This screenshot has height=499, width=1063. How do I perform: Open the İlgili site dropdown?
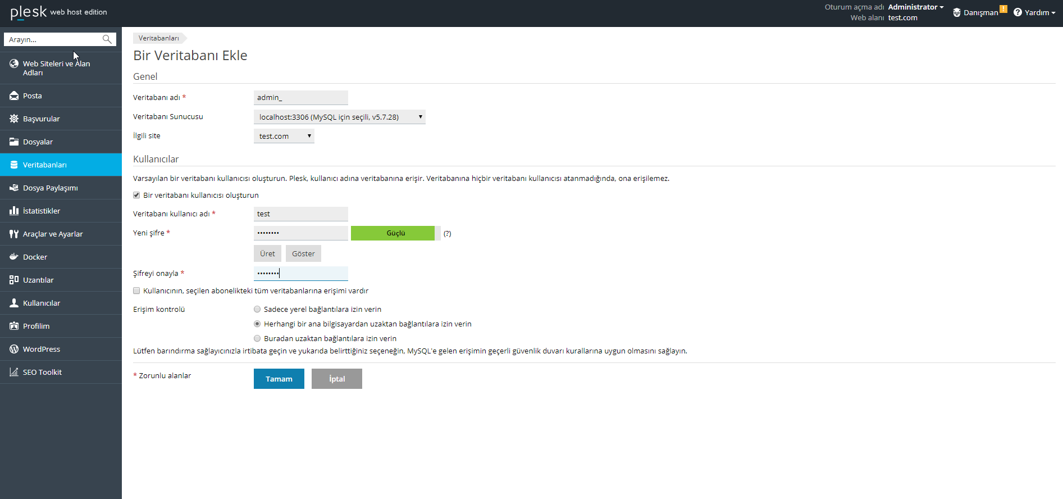284,136
